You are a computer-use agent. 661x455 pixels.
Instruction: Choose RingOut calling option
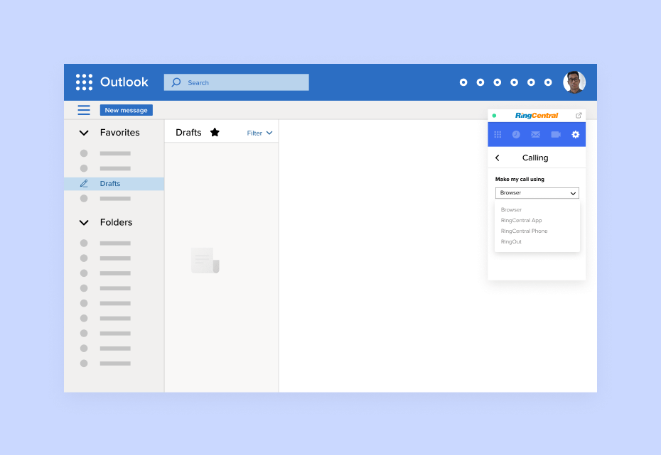point(511,242)
